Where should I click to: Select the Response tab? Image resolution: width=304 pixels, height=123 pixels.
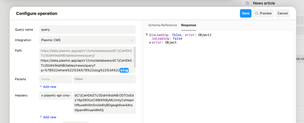pos(188,25)
